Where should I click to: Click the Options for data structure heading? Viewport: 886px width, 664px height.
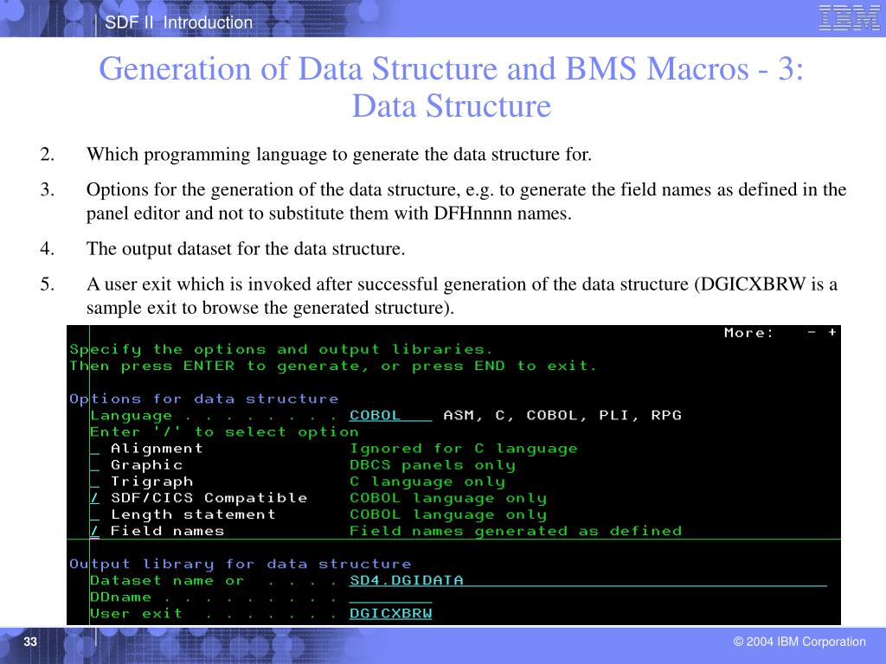[204, 399]
